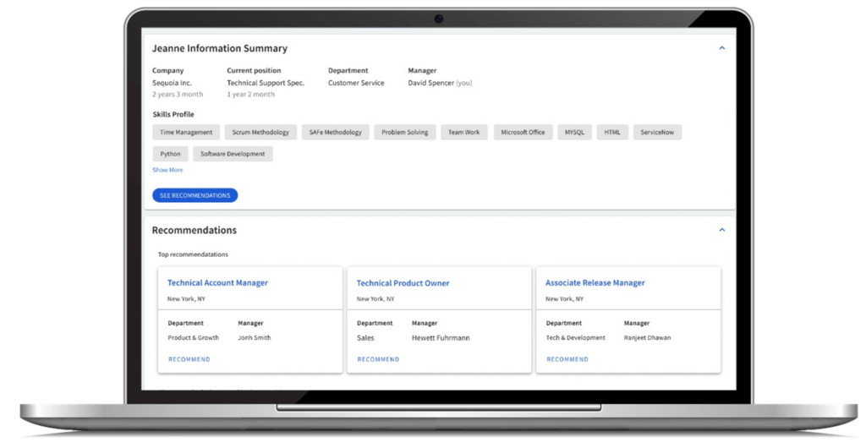
Task: Recommend the Associate Release Manager role
Action: coord(567,359)
